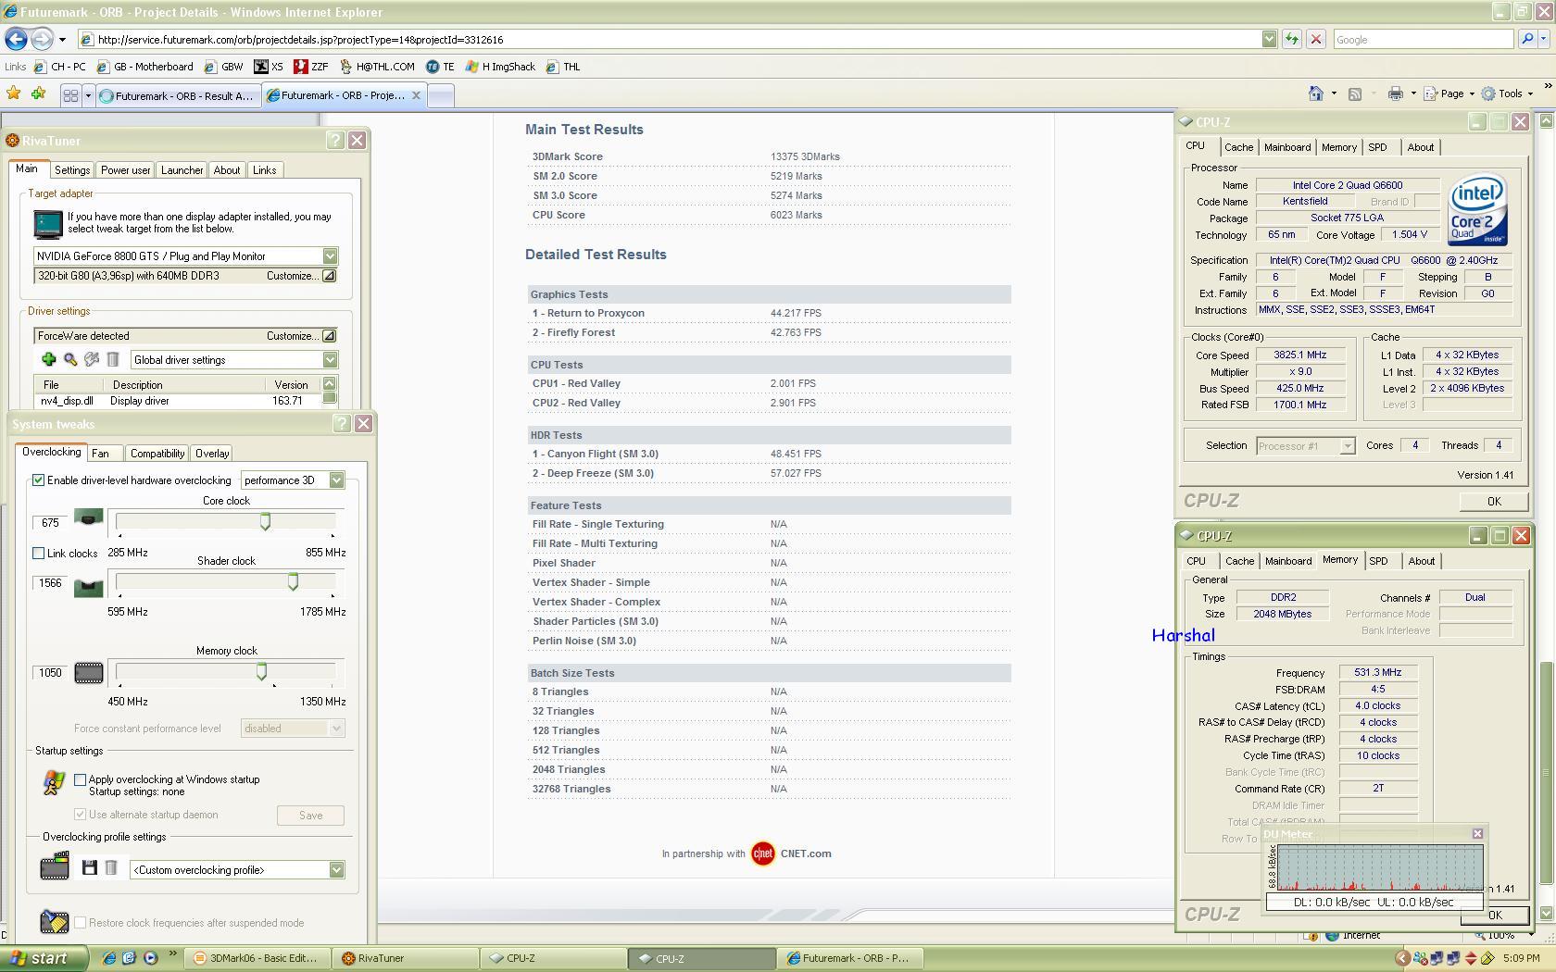Select Cache tab in top CPU-Z window
The width and height of the screenshot is (1556, 972).
pyautogui.click(x=1238, y=147)
